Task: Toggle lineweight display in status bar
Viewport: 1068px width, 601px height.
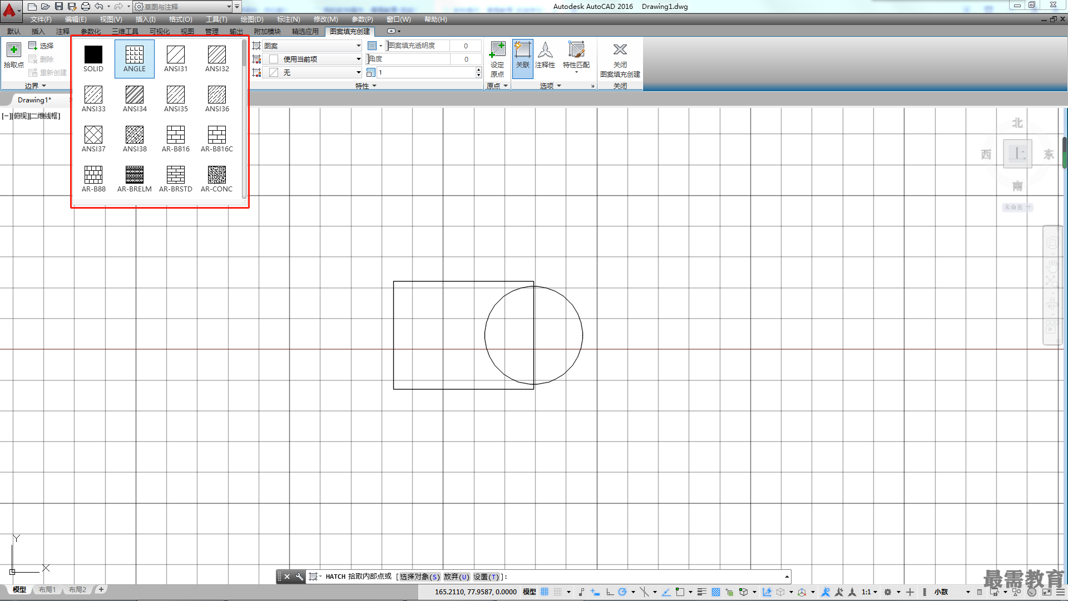Action: pos(702,592)
